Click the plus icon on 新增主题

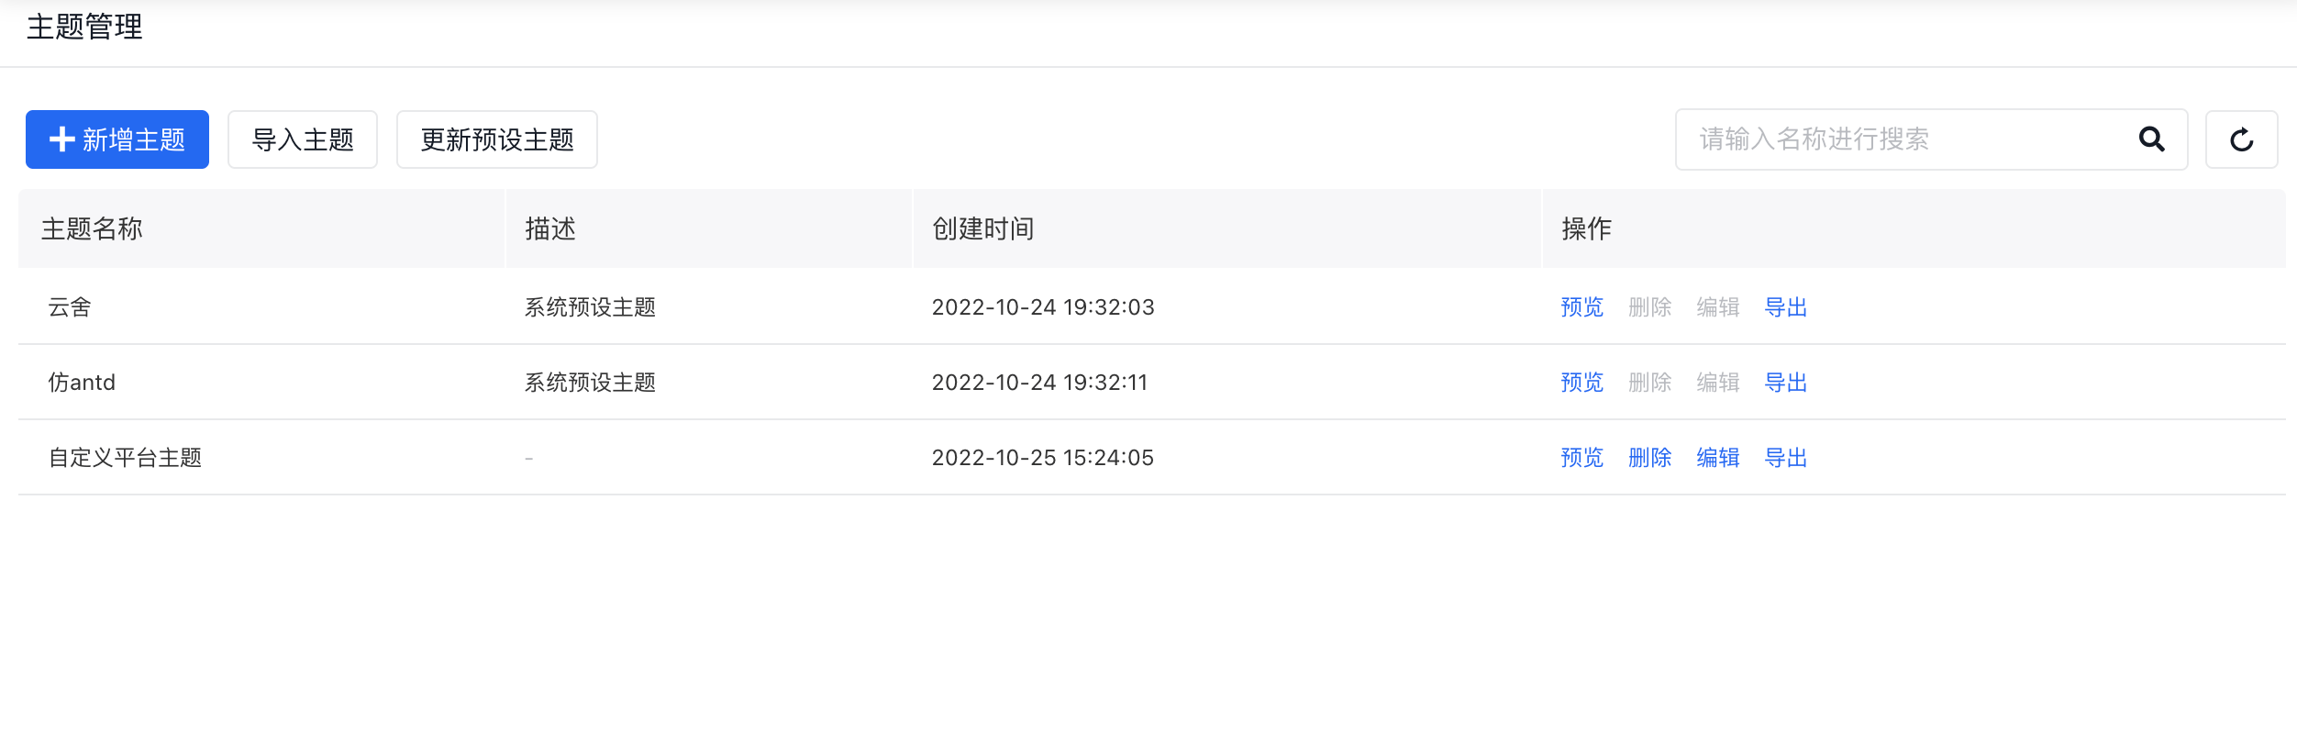coord(61,139)
